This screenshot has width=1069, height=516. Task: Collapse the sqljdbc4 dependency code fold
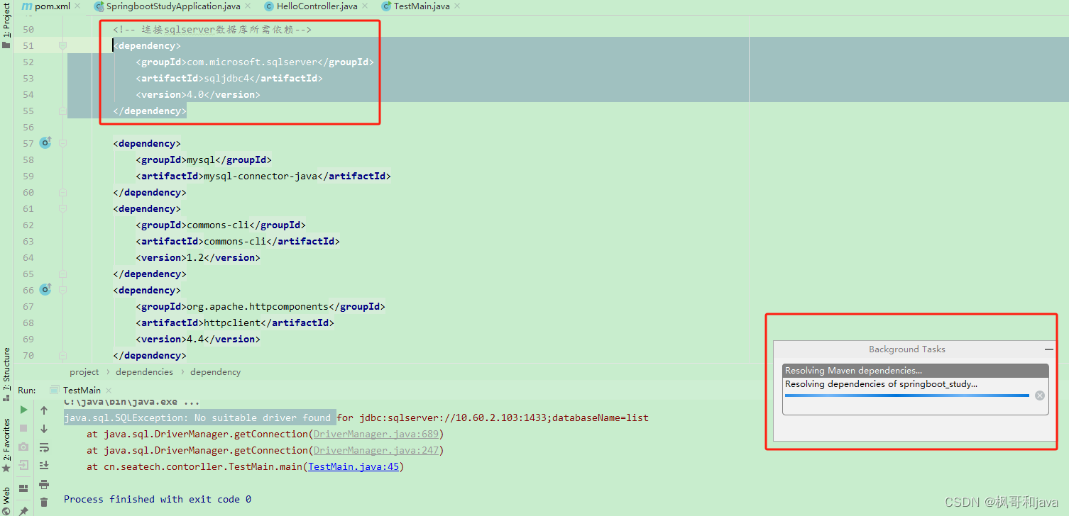tap(62, 45)
